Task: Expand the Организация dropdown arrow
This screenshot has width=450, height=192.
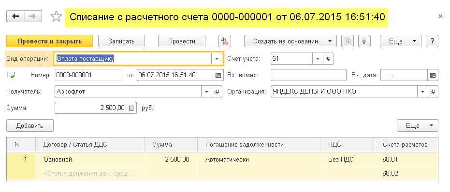Action: coord(422,92)
